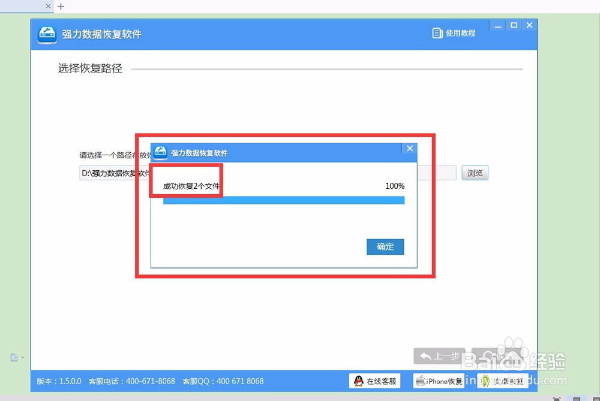Click the app logo icon in the dialog title
The height and width of the screenshot is (401, 600).
point(160,153)
